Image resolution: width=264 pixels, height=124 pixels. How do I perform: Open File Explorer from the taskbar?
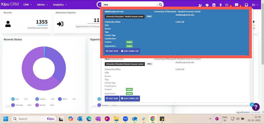[x=116, y=119]
